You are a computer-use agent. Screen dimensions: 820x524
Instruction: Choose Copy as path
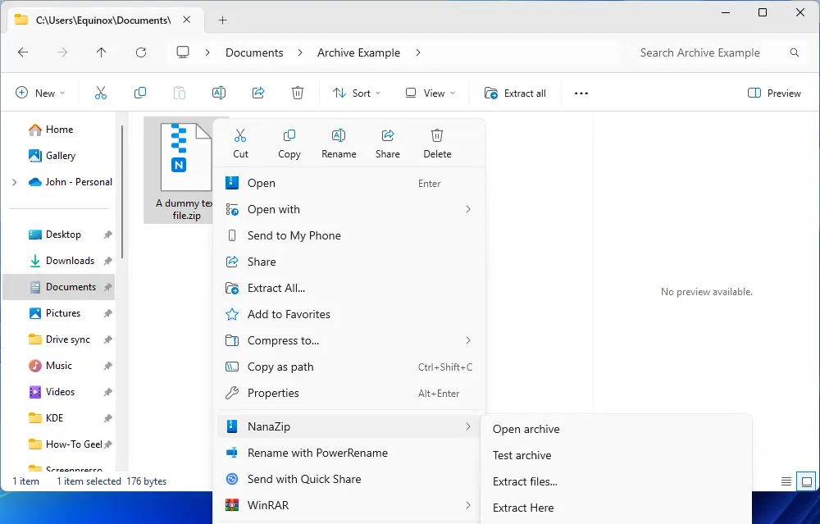[348, 367]
